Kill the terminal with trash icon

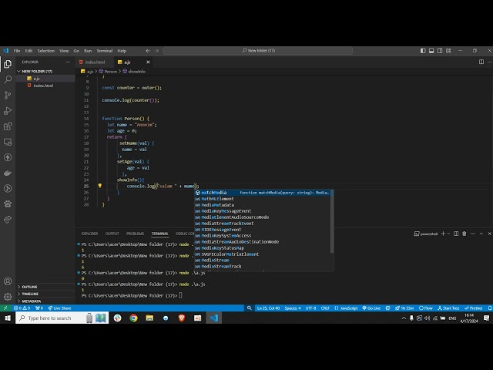click(464, 234)
